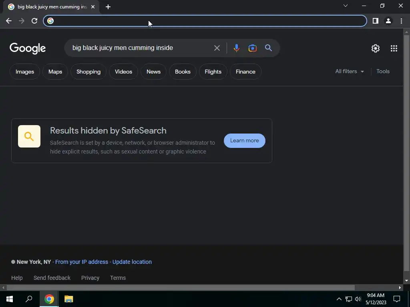Open Google quick settings gear

click(376, 48)
